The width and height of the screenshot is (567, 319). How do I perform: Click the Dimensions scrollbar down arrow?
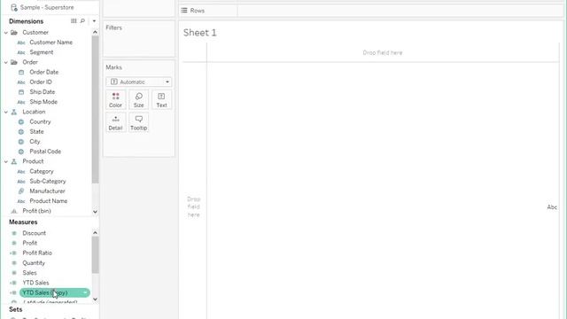[95, 212]
